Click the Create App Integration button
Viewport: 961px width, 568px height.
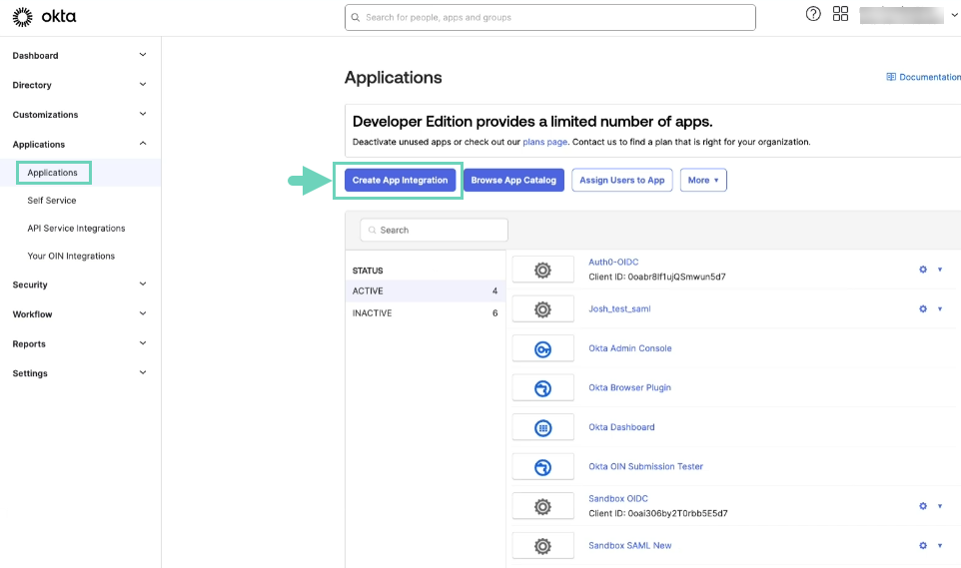pos(400,181)
